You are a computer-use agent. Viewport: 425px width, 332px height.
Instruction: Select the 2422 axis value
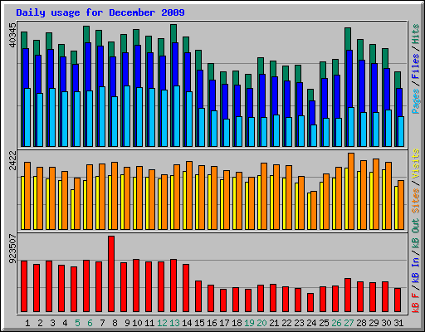(12, 160)
